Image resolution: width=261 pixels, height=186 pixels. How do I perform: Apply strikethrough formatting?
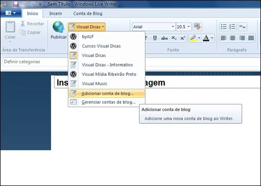tap(164, 38)
